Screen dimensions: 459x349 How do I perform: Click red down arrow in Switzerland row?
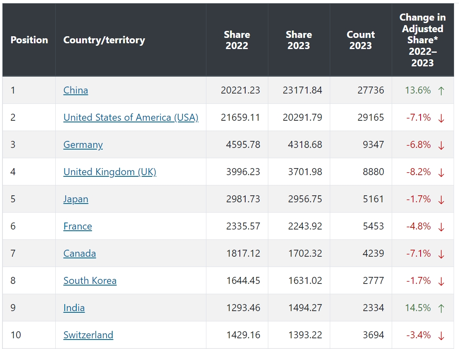pos(441,335)
